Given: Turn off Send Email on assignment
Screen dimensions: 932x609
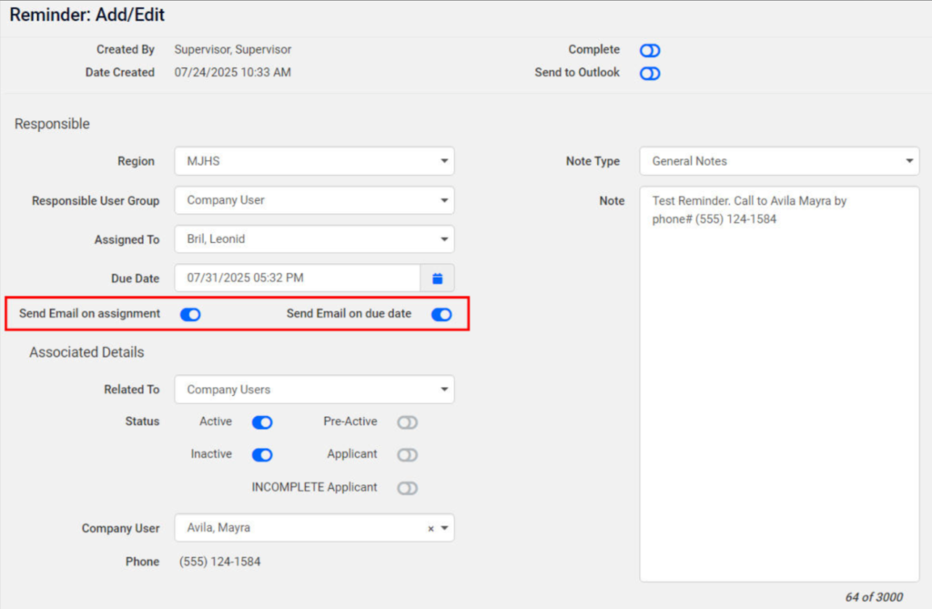Looking at the screenshot, I should [x=190, y=315].
